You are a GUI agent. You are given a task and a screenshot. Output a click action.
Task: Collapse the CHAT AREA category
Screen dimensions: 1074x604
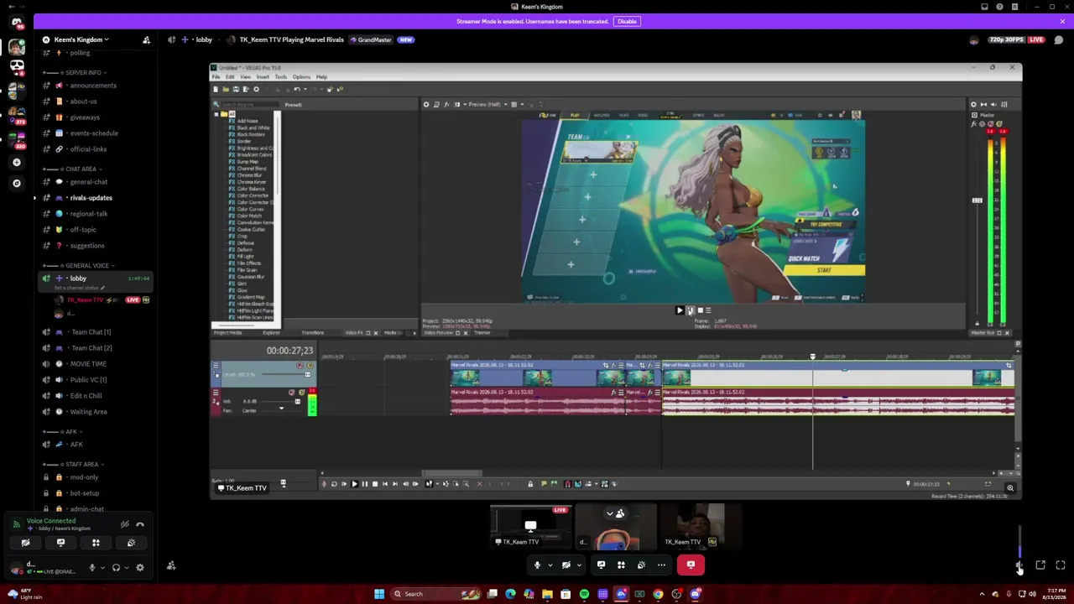point(74,169)
